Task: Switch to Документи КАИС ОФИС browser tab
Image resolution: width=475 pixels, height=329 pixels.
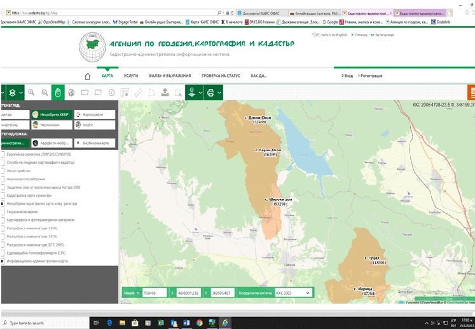Action: pos(261,13)
